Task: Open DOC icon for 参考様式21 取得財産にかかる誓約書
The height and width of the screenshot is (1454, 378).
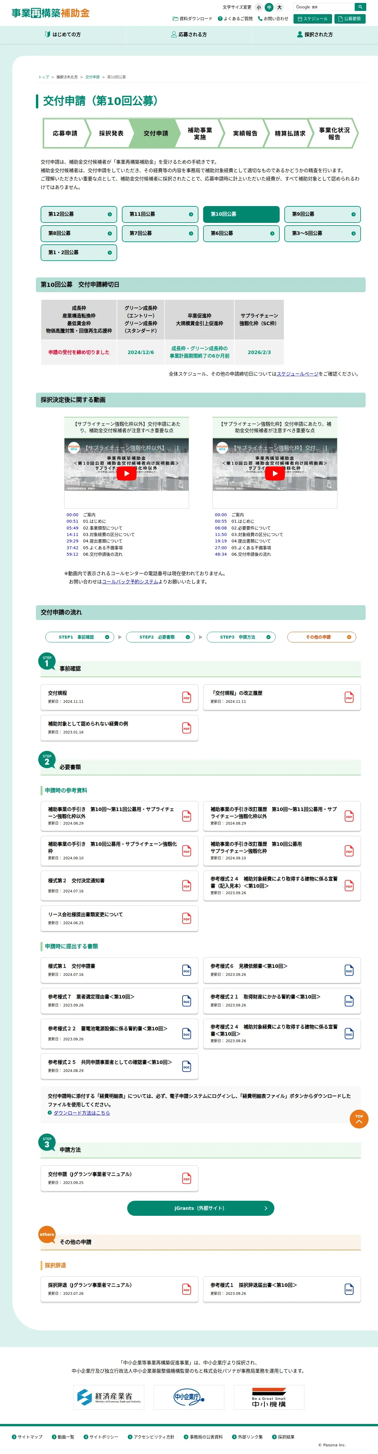Action: click(349, 1001)
